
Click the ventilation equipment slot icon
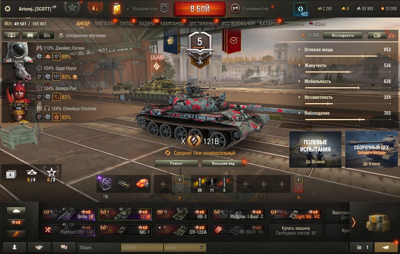tap(105, 184)
